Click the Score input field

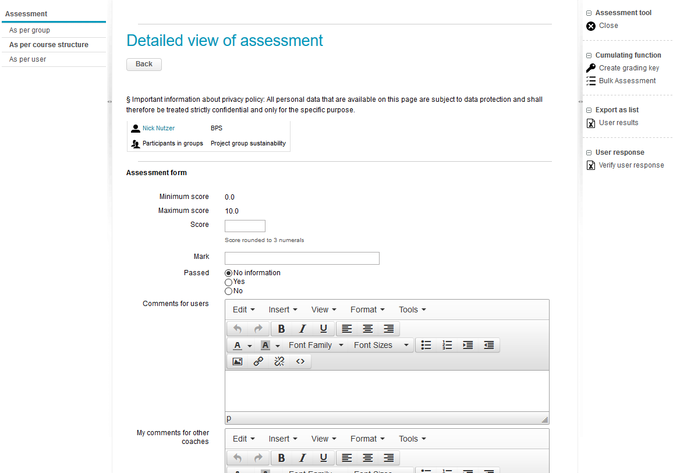pyautogui.click(x=245, y=226)
